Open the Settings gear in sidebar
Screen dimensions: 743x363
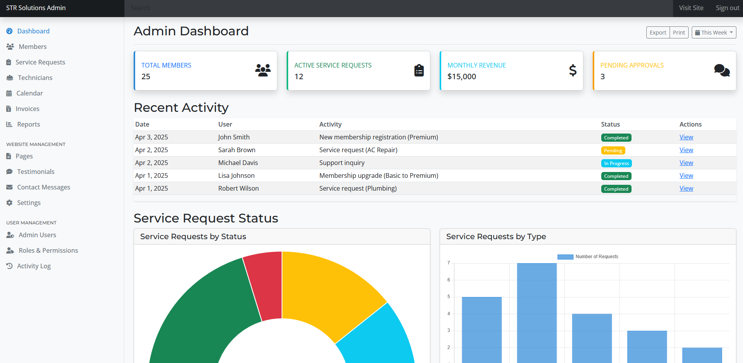[9, 202]
